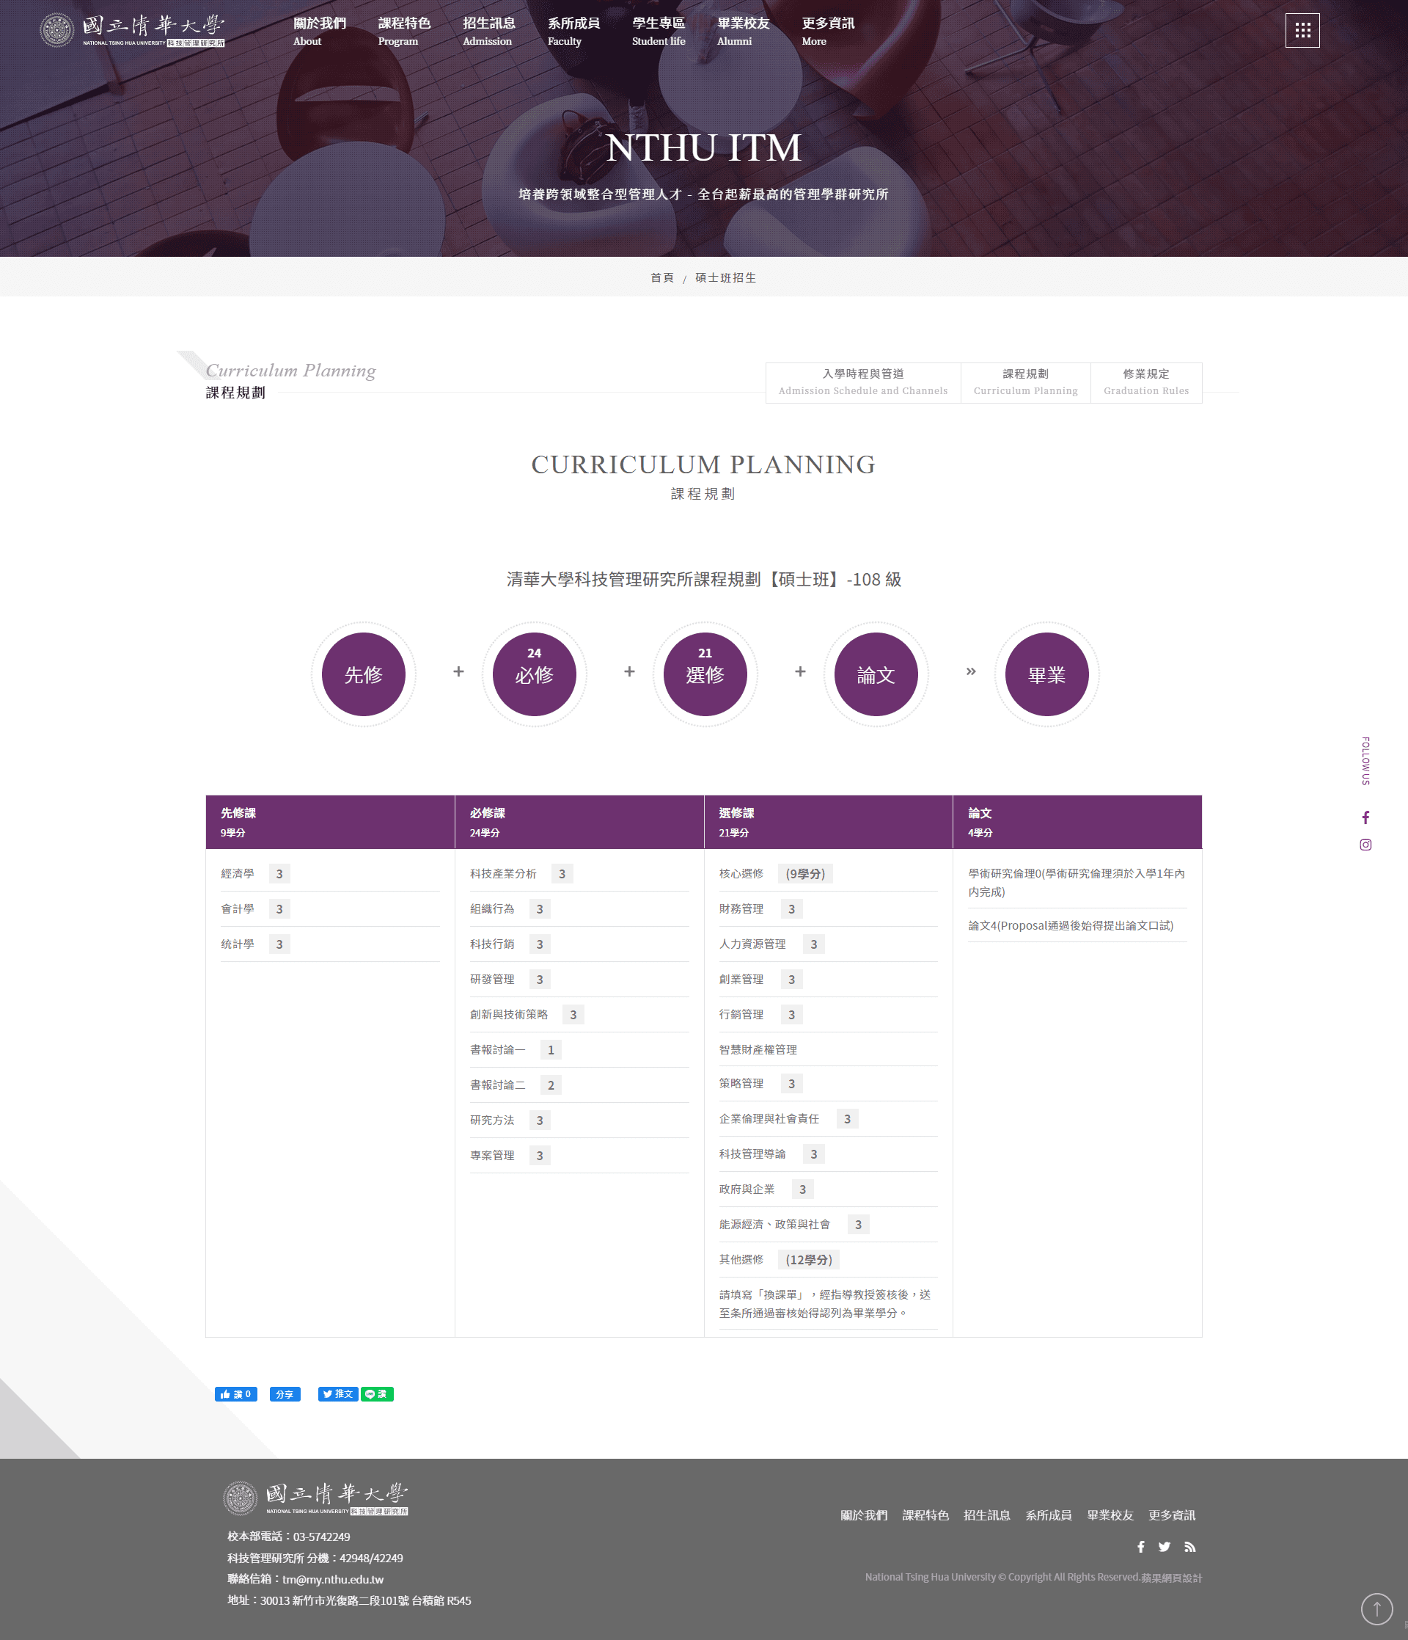The height and width of the screenshot is (1640, 1408).
Task: Click the 人力資源管理 course row
Action: [x=828, y=944]
